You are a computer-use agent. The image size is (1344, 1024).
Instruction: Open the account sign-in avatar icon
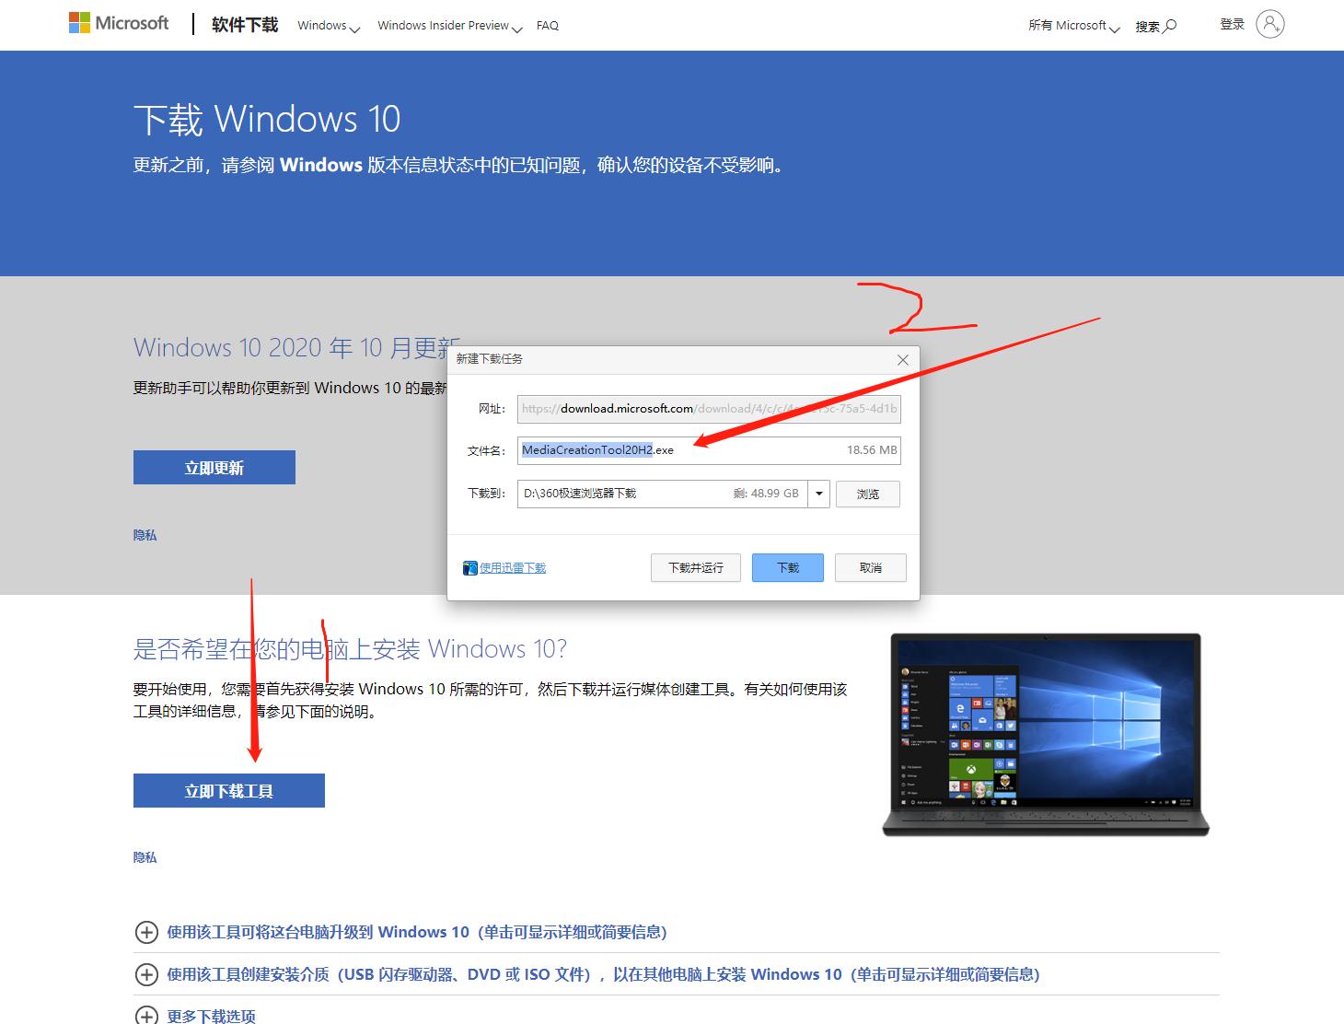point(1269,24)
